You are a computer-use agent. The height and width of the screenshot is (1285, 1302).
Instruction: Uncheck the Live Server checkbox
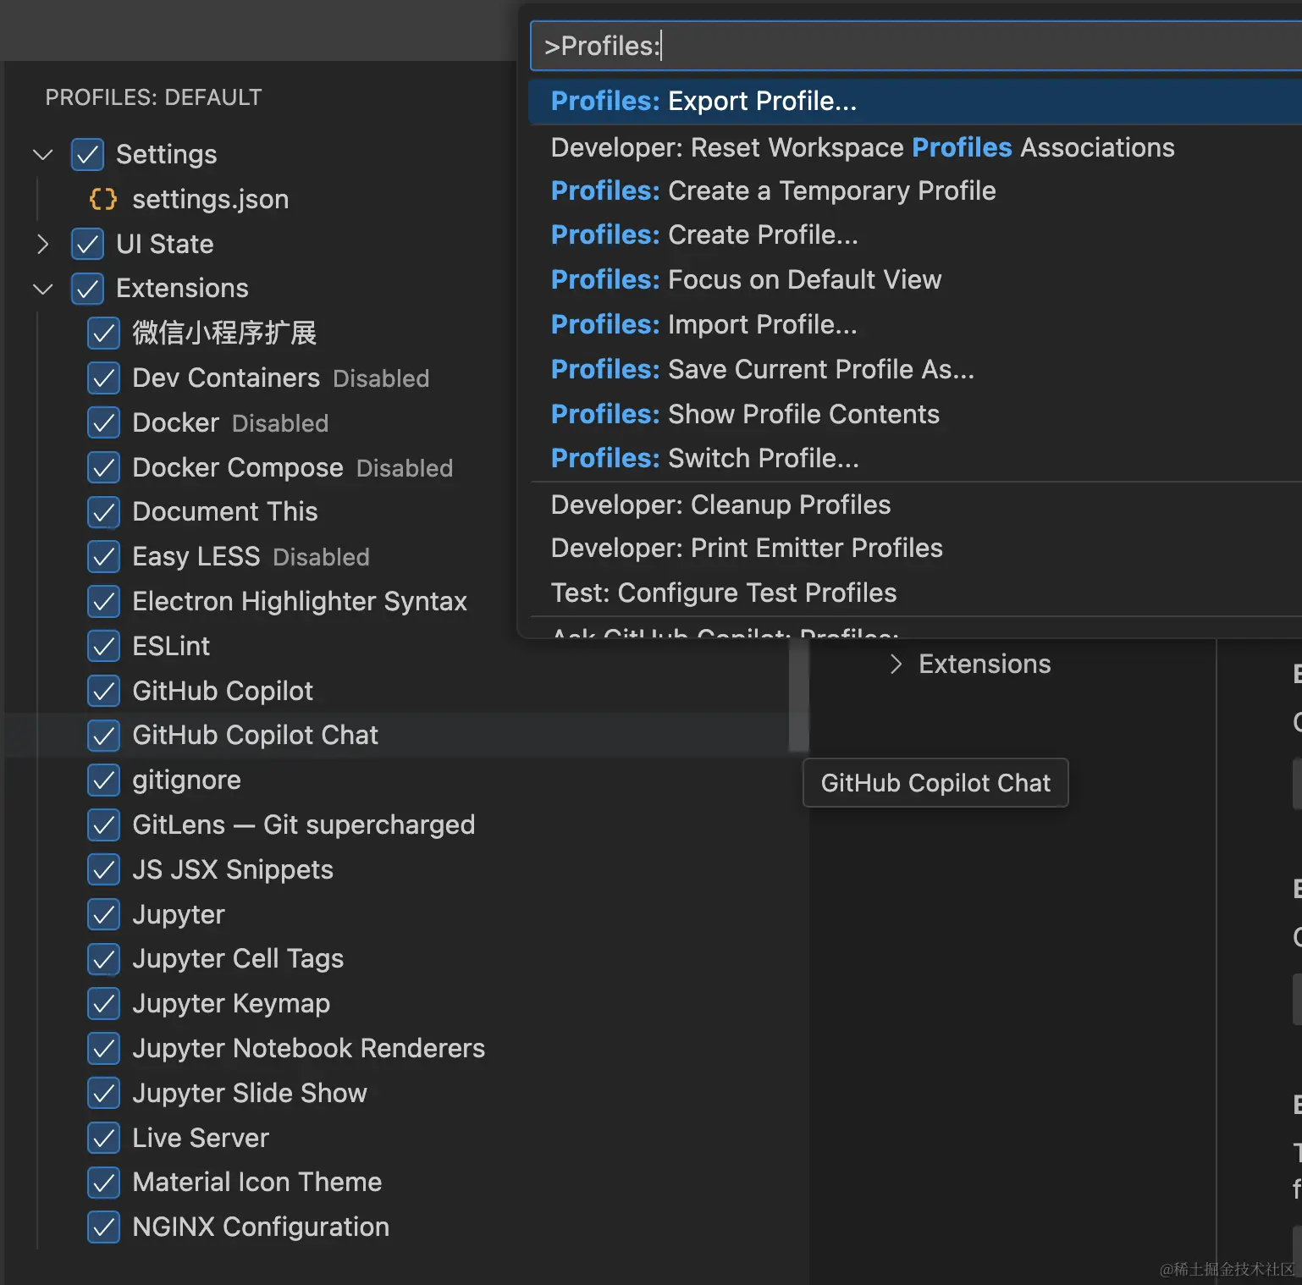[x=104, y=1138]
